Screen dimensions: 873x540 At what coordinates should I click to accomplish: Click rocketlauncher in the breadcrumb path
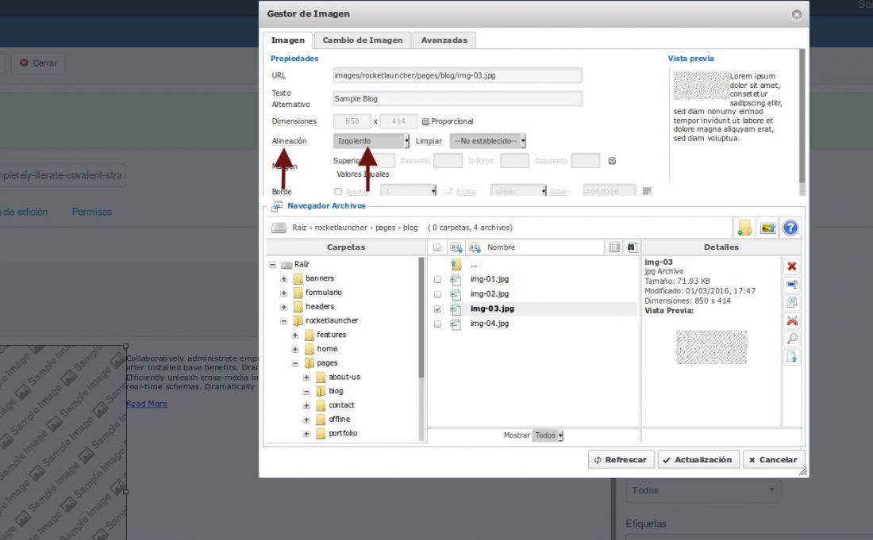(340, 228)
